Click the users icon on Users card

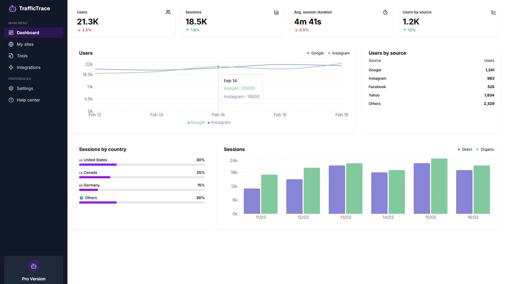click(x=168, y=12)
